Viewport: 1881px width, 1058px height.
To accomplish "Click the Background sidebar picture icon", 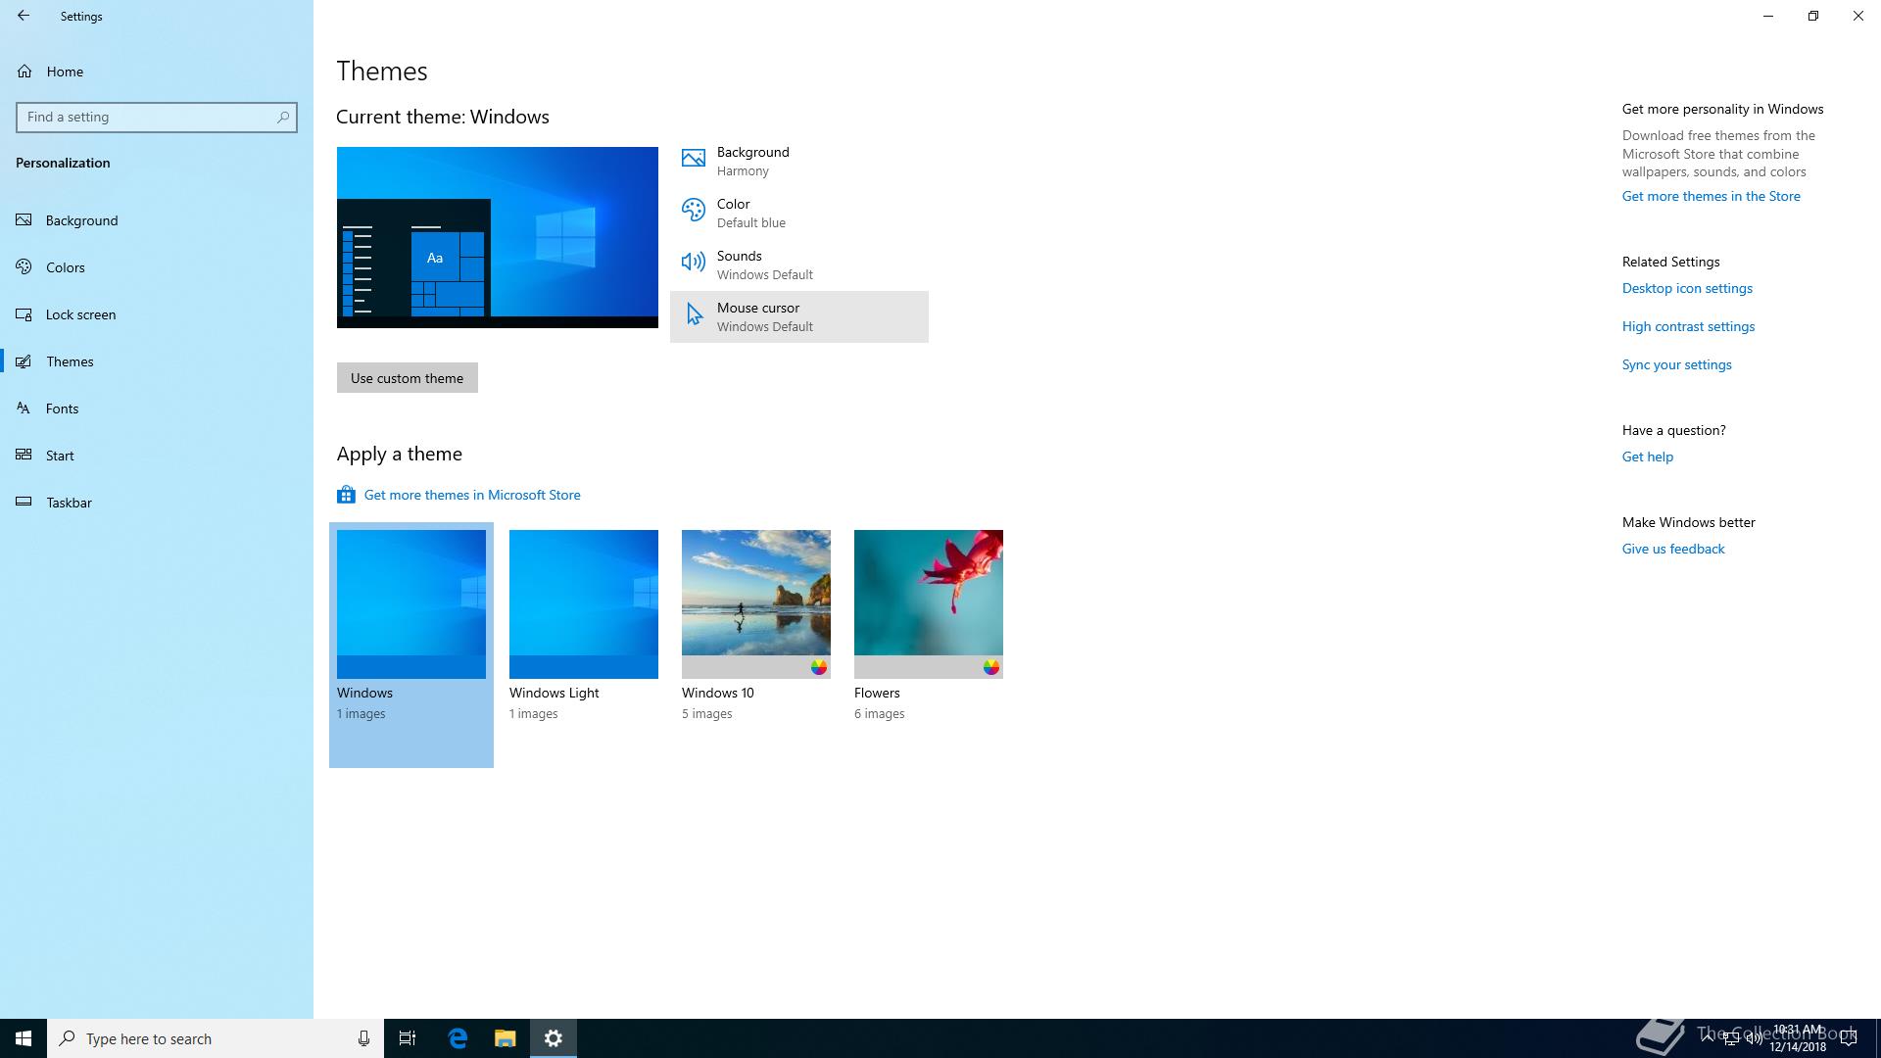I will point(24,220).
